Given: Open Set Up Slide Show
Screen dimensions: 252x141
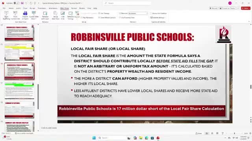Looking at the screenshot, I should click(56, 16).
